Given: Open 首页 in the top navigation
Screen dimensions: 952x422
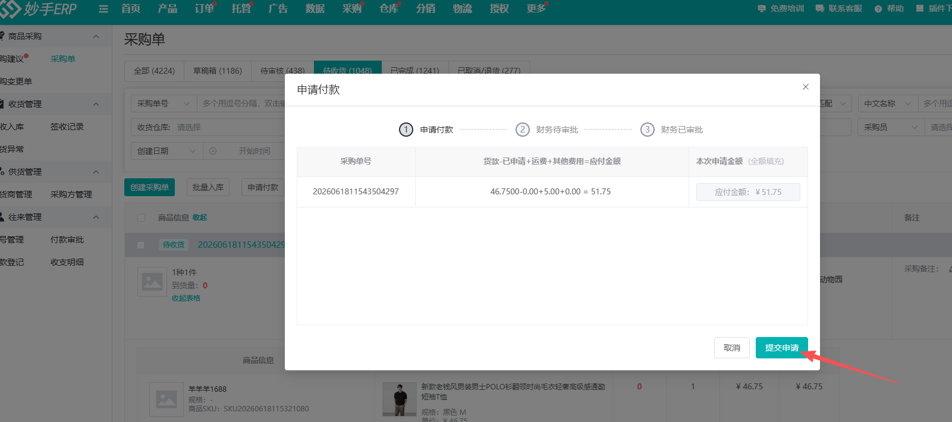Looking at the screenshot, I should pos(131,8).
